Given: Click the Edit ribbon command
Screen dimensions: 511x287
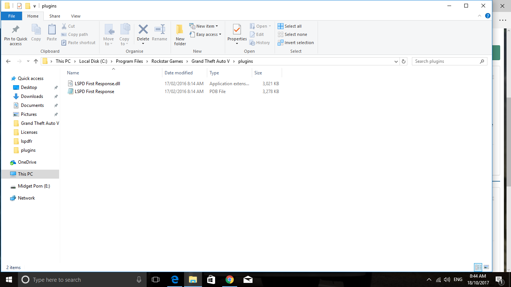Looking at the screenshot, I should 257,34.
